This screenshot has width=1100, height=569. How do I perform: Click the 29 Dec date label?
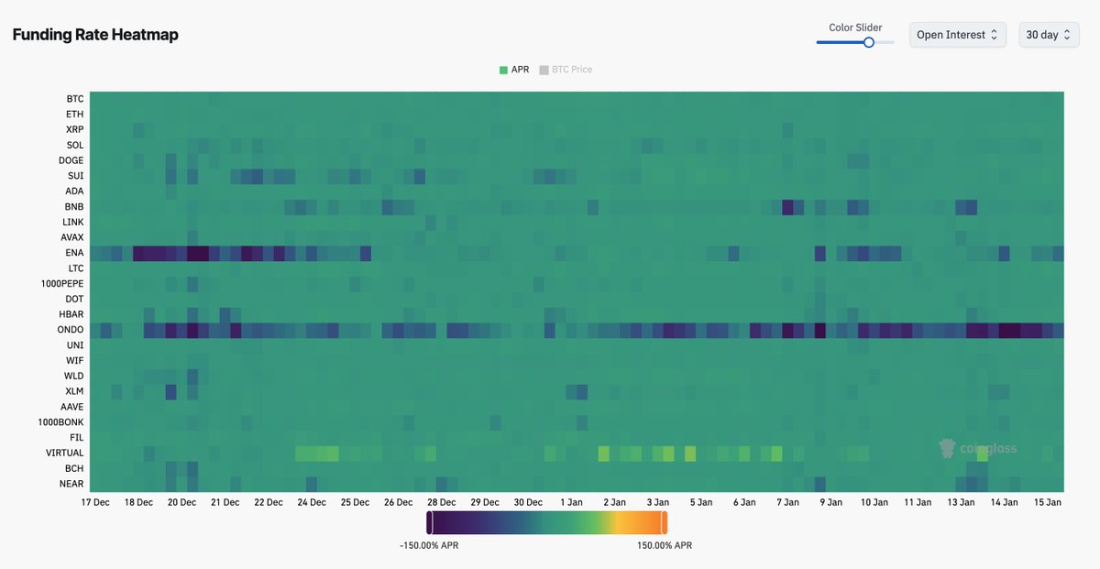click(485, 502)
